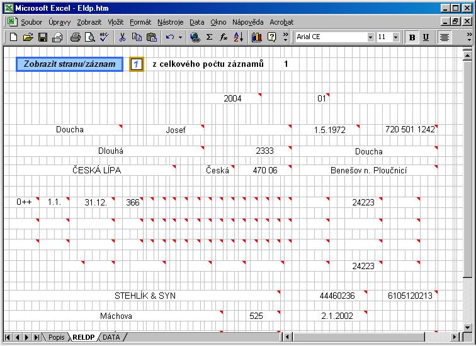This screenshot has height=346, width=476.
Task: Open the Arial CE font name dropdown
Action: [370, 37]
